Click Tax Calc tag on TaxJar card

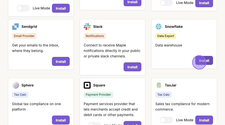163,95
